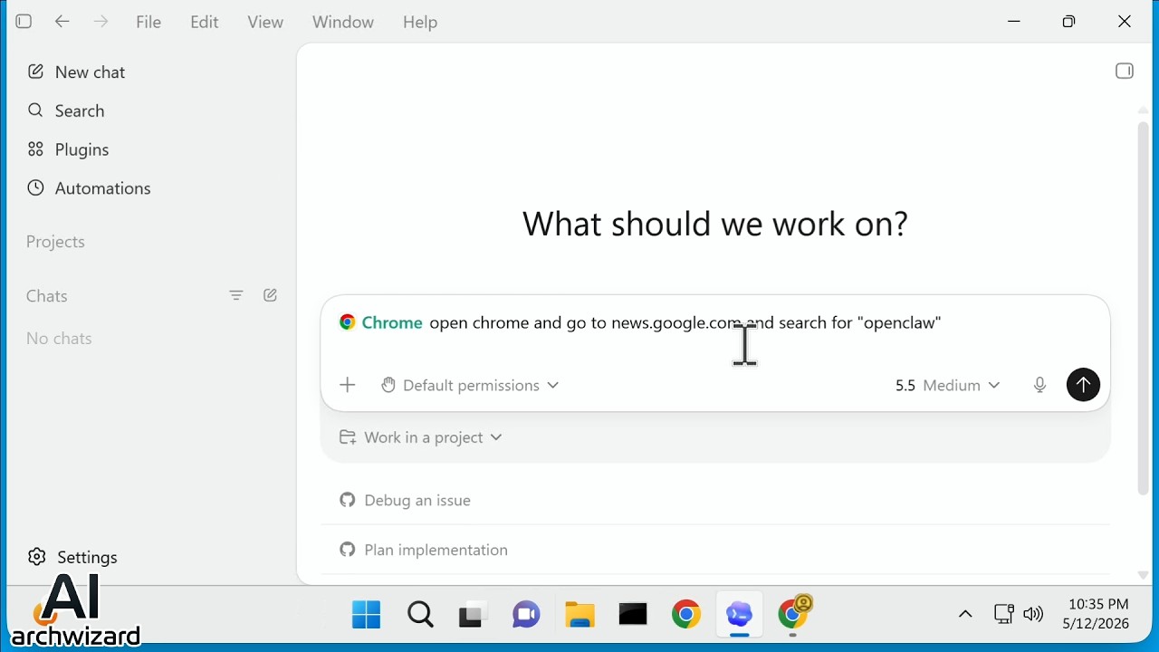
Task: Open the Windows Start menu
Action: pos(367,615)
